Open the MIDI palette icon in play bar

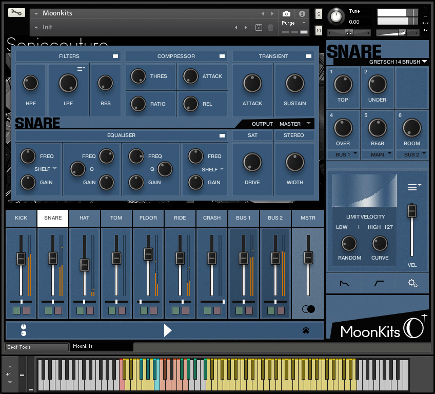306,330
